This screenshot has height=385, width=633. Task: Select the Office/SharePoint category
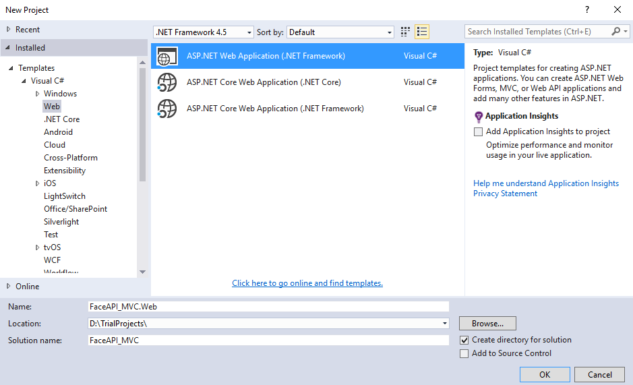(76, 209)
